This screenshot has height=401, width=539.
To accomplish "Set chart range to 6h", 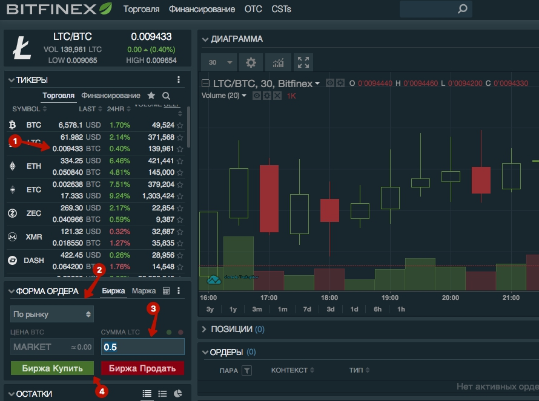I will click(x=377, y=309).
